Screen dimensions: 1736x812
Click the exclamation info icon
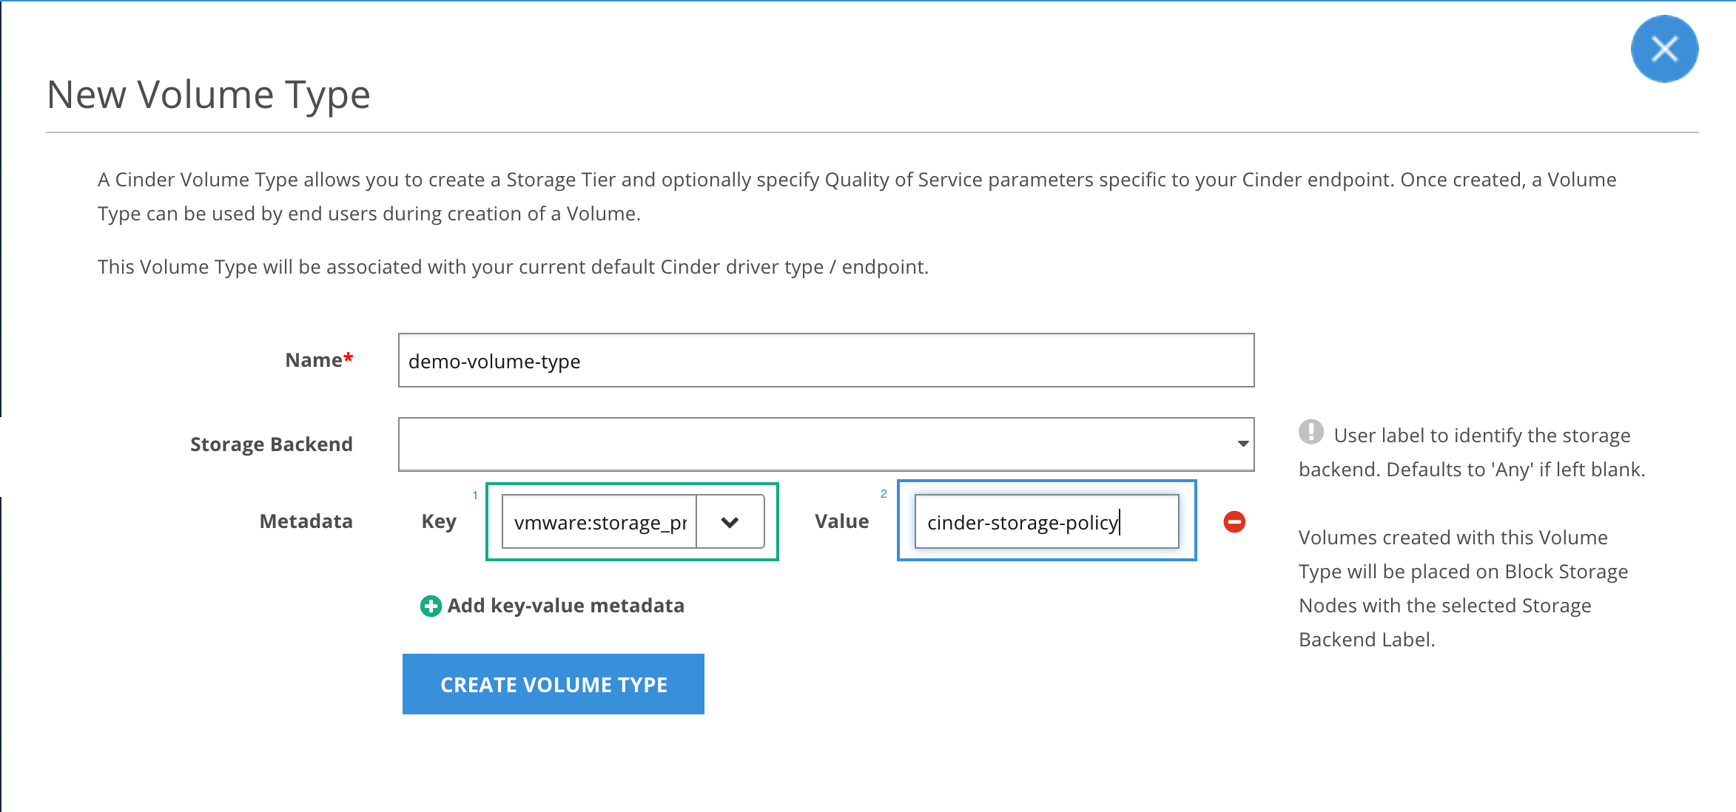(1311, 433)
